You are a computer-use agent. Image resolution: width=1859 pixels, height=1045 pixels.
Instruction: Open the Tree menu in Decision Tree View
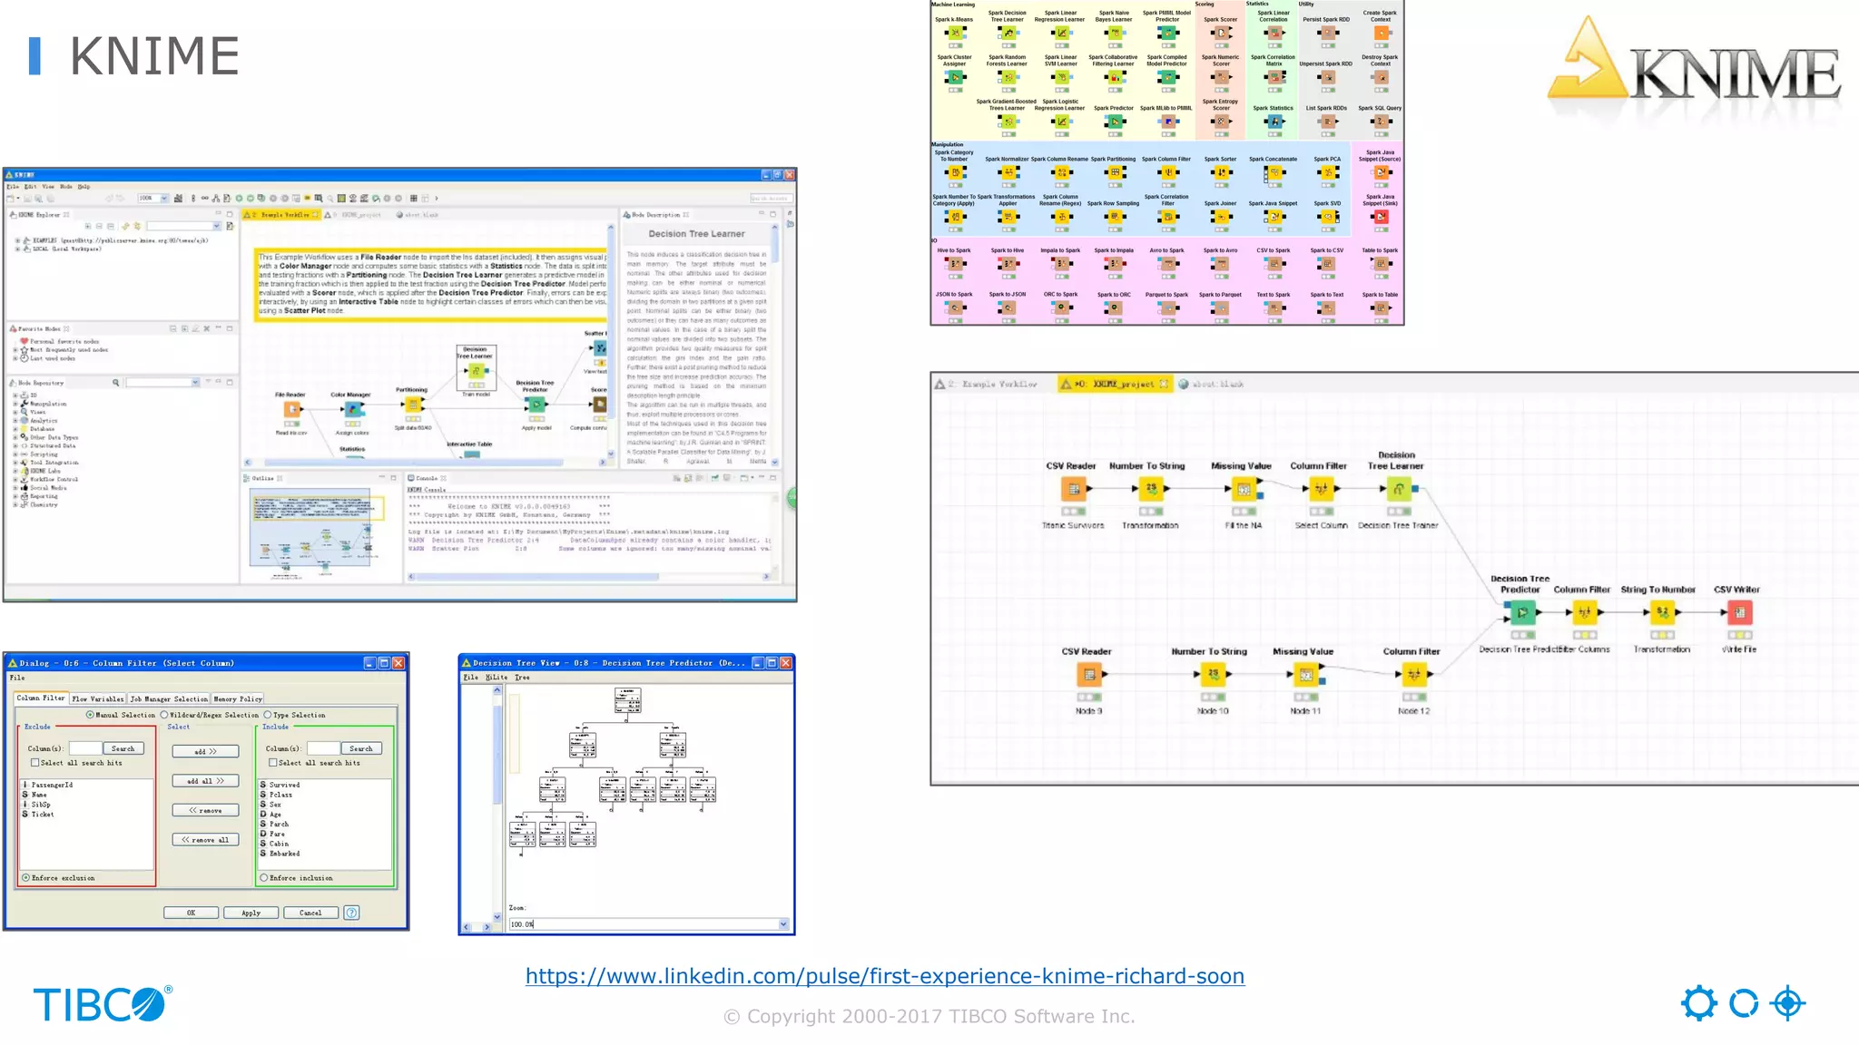tap(522, 678)
